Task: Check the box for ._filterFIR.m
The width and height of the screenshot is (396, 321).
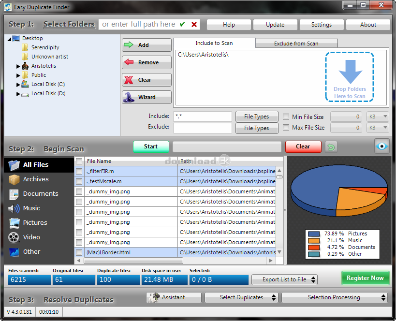Action: 79,171
